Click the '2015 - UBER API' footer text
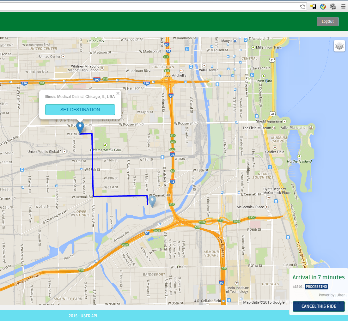Screen dimensions: 348x321 click(x=83, y=316)
